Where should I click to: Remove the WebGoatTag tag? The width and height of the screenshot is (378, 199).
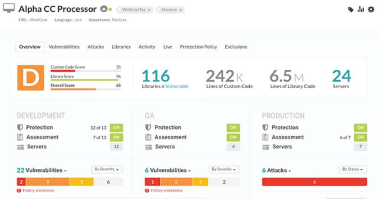point(149,10)
